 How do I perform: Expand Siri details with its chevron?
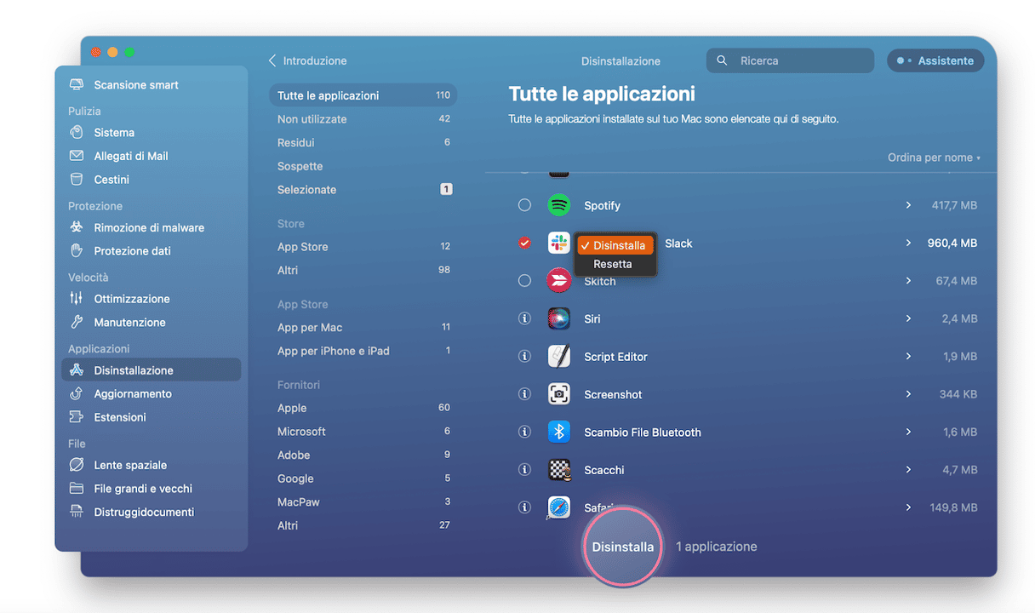coord(909,318)
